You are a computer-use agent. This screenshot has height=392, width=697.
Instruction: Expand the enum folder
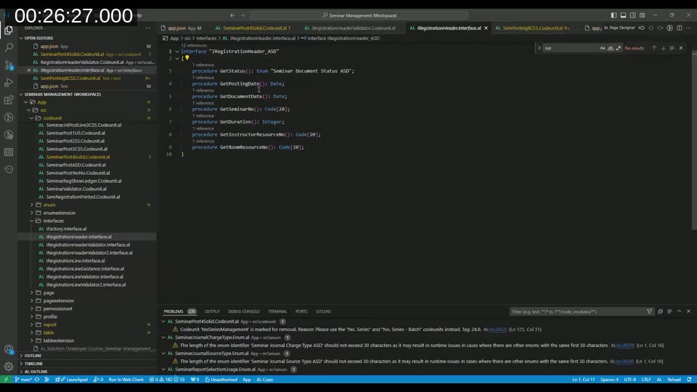[x=31, y=205]
